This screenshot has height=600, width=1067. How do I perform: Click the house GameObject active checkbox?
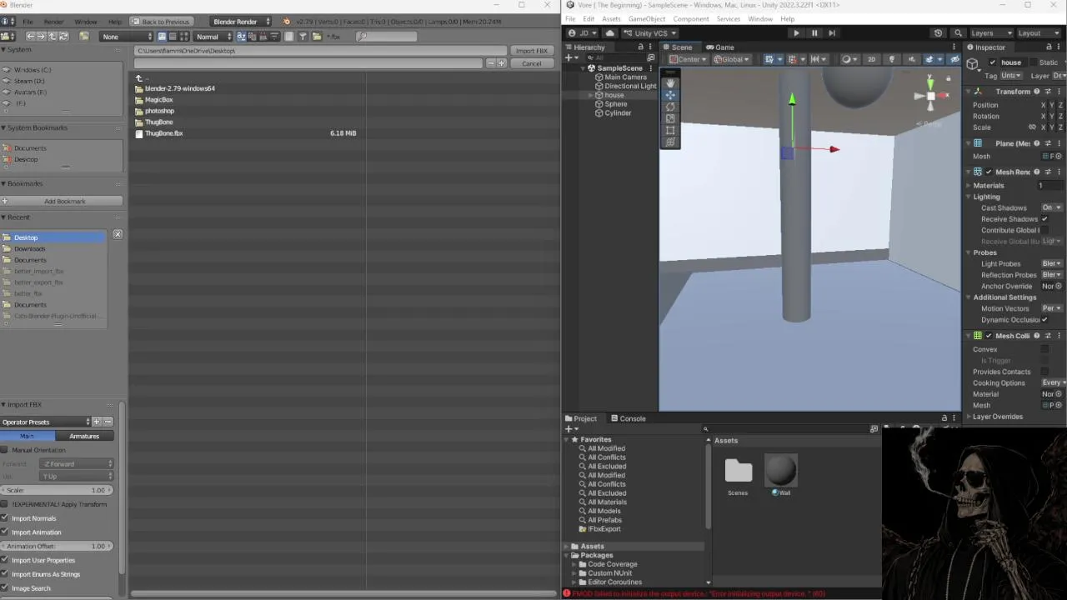point(992,62)
